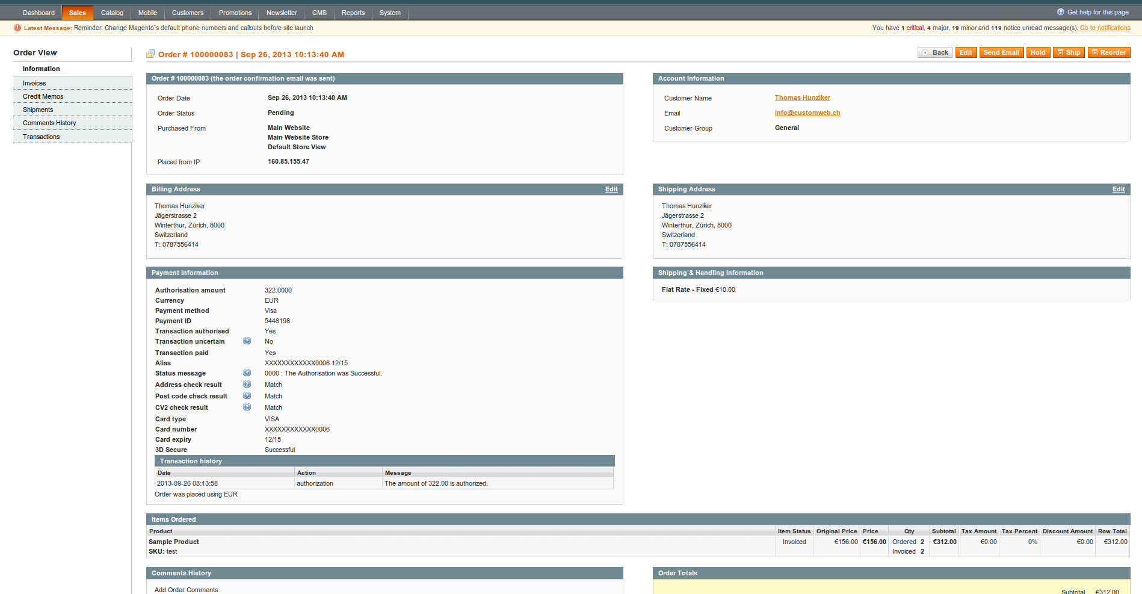
Task: Open the Sales menu
Action: (x=77, y=13)
